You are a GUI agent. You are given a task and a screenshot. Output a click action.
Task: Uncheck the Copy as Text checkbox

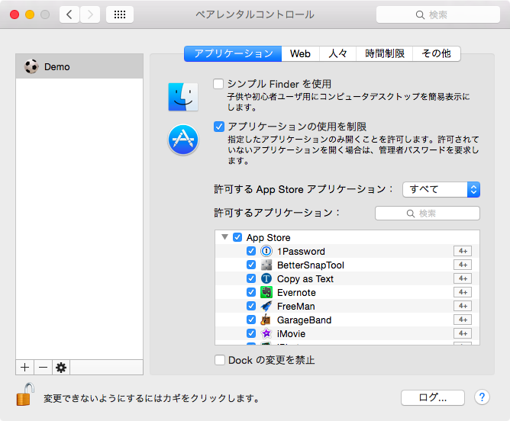(250, 278)
